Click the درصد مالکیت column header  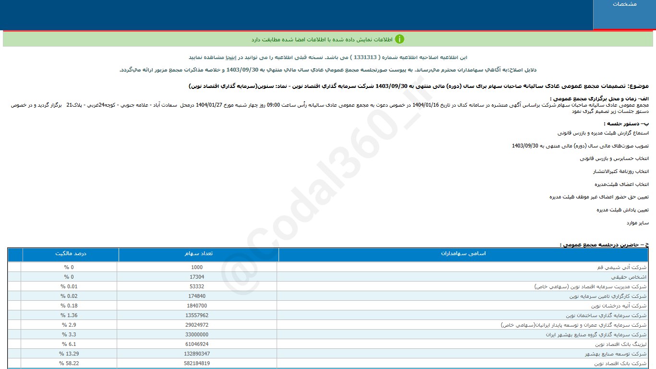pos(70,254)
